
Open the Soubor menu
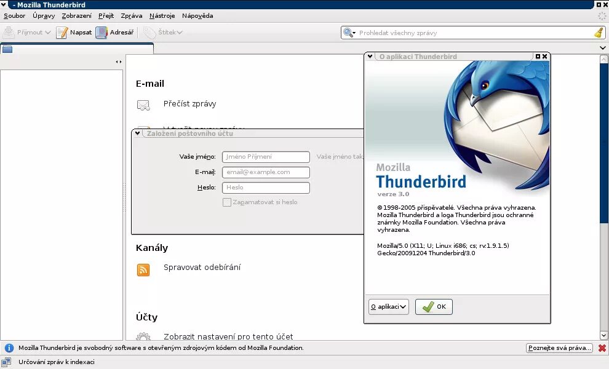(x=14, y=16)
